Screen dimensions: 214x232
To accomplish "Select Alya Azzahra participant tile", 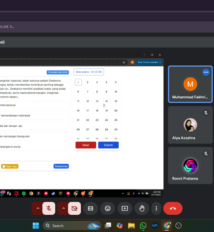I will [190, 125].
